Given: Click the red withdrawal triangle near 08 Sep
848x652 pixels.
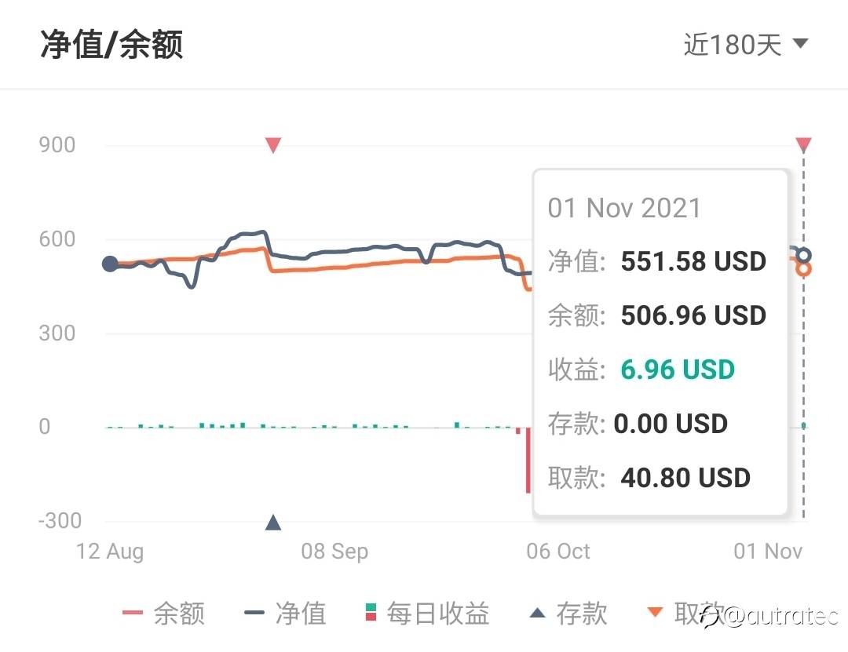Looking at the screenshot, I should click(x=273, y=145).
